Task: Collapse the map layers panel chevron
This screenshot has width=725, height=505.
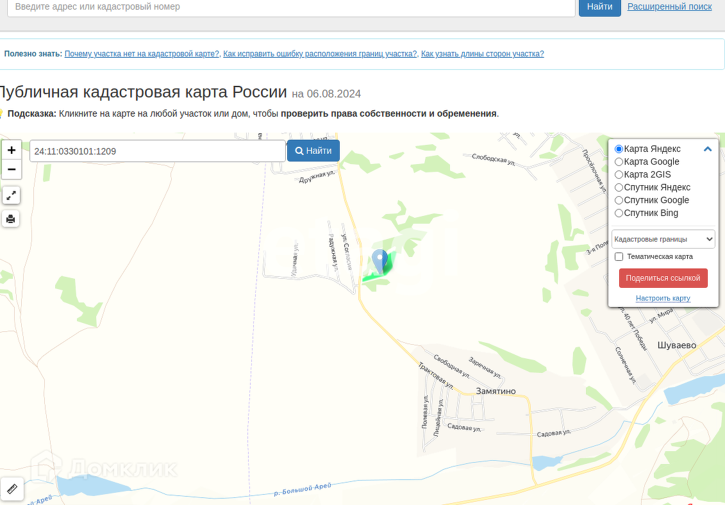Action: (708, 149)
